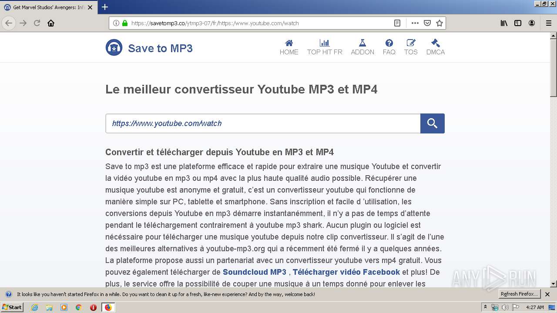Open the TOS page link
Image resolution: width=557 pixels, height=313 pixels.
[411, 47]
